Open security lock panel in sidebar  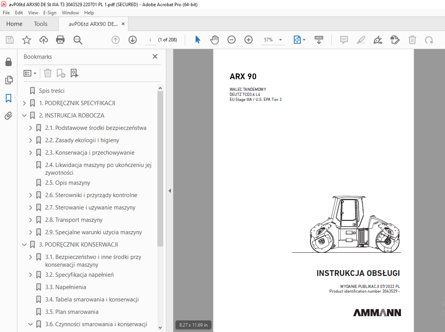click(9, 62)
